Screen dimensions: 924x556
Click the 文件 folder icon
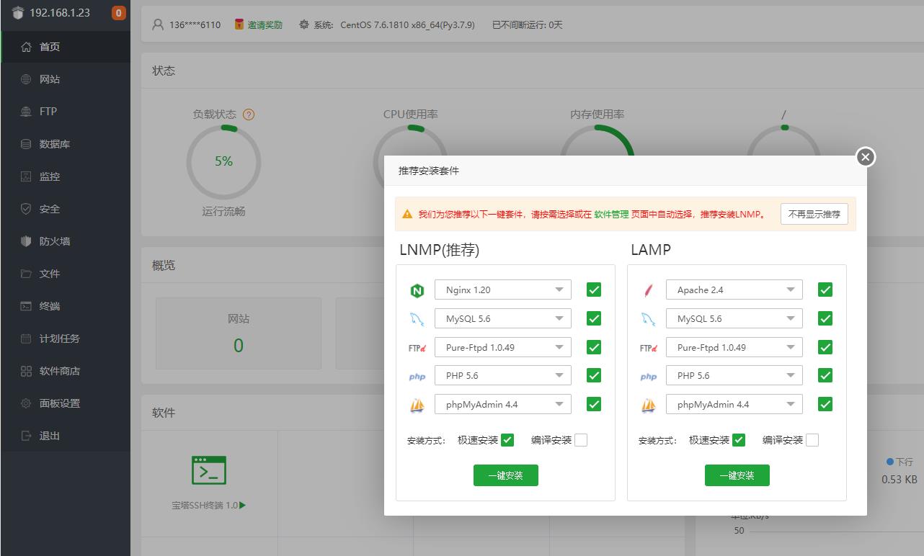coord(26,274)
